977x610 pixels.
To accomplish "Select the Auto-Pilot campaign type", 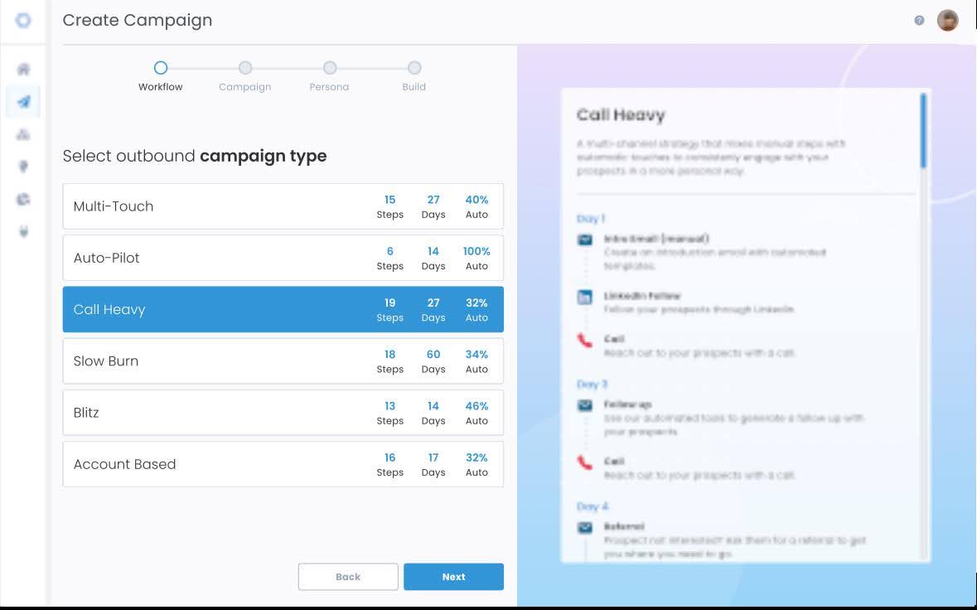I will (x=283, y=258).
